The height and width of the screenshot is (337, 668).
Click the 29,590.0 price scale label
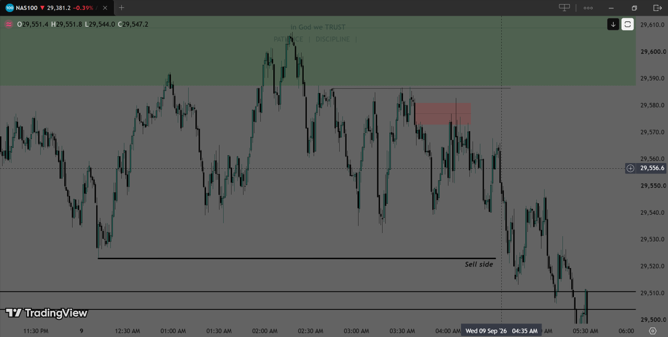[x=654, y=78]
